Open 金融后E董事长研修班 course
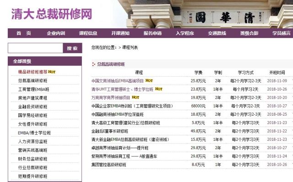Image resolution: width=293 pixels, height=182 pixels. pos(110,131)
